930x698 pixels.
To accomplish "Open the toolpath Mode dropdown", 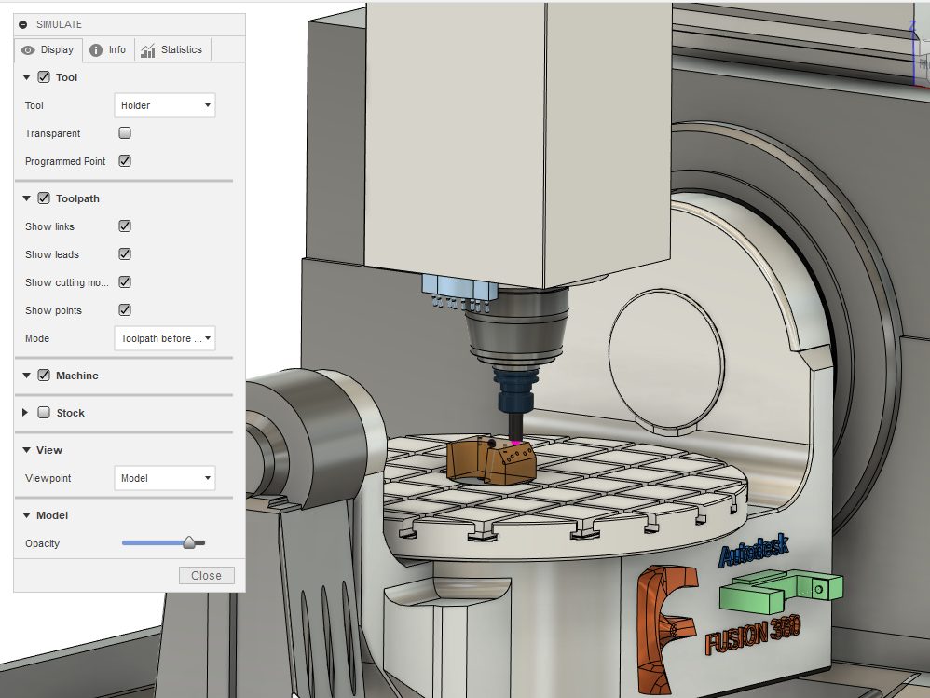I will coord(164,338).
